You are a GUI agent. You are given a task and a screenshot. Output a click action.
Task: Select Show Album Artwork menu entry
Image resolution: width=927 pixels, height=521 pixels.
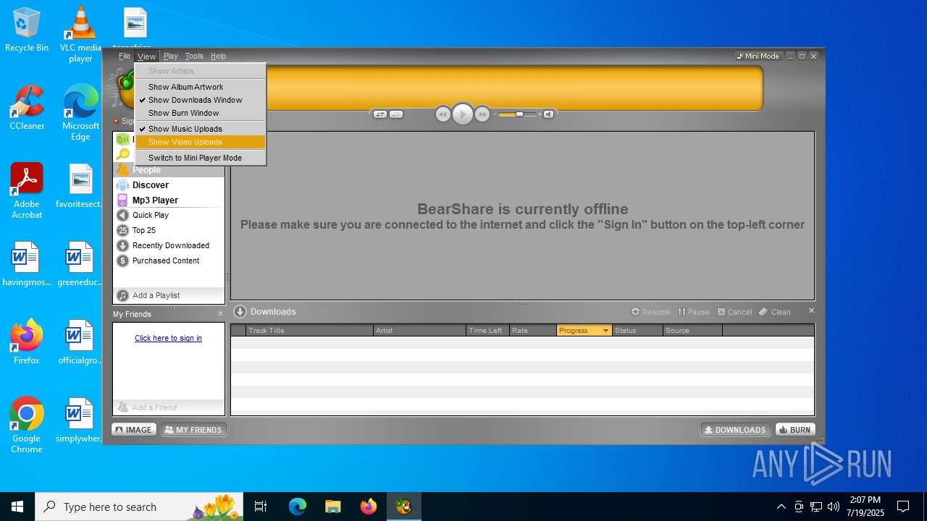(201, 87)
